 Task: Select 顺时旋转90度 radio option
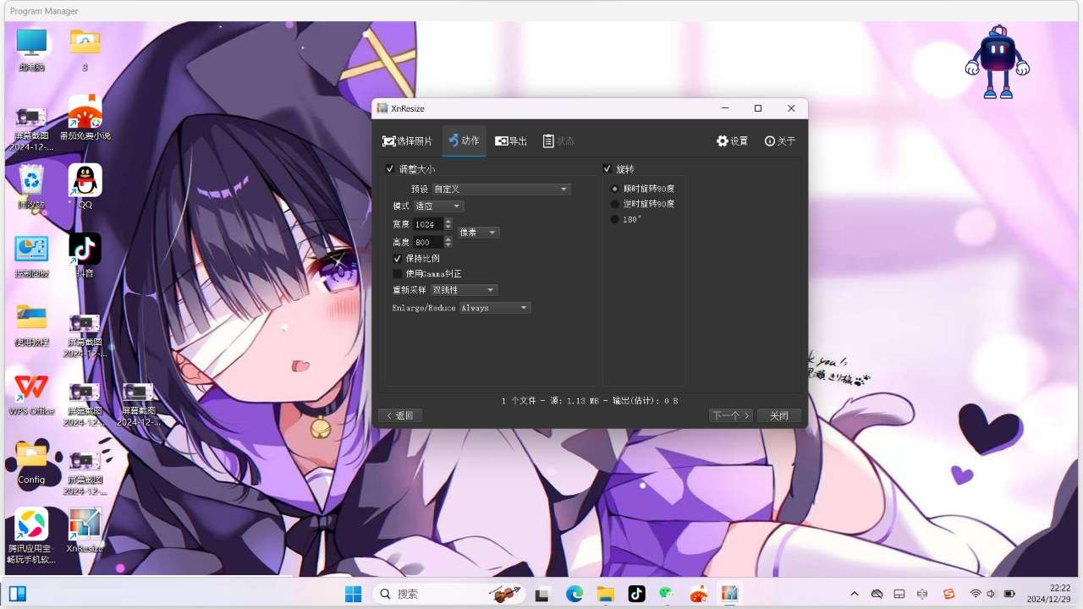pyautogui.click(x=615, y=189)
